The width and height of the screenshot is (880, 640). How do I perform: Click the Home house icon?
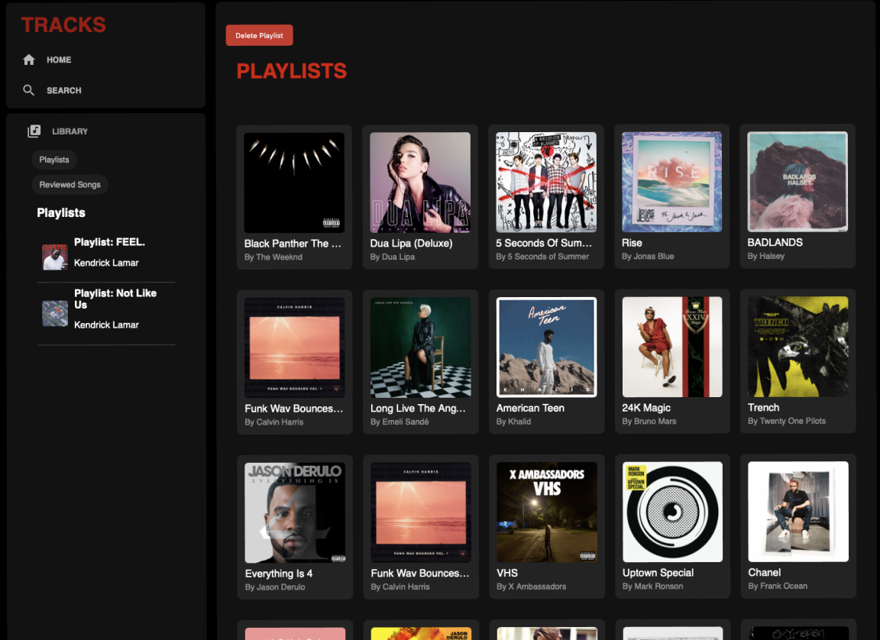(x=29, y=60)
